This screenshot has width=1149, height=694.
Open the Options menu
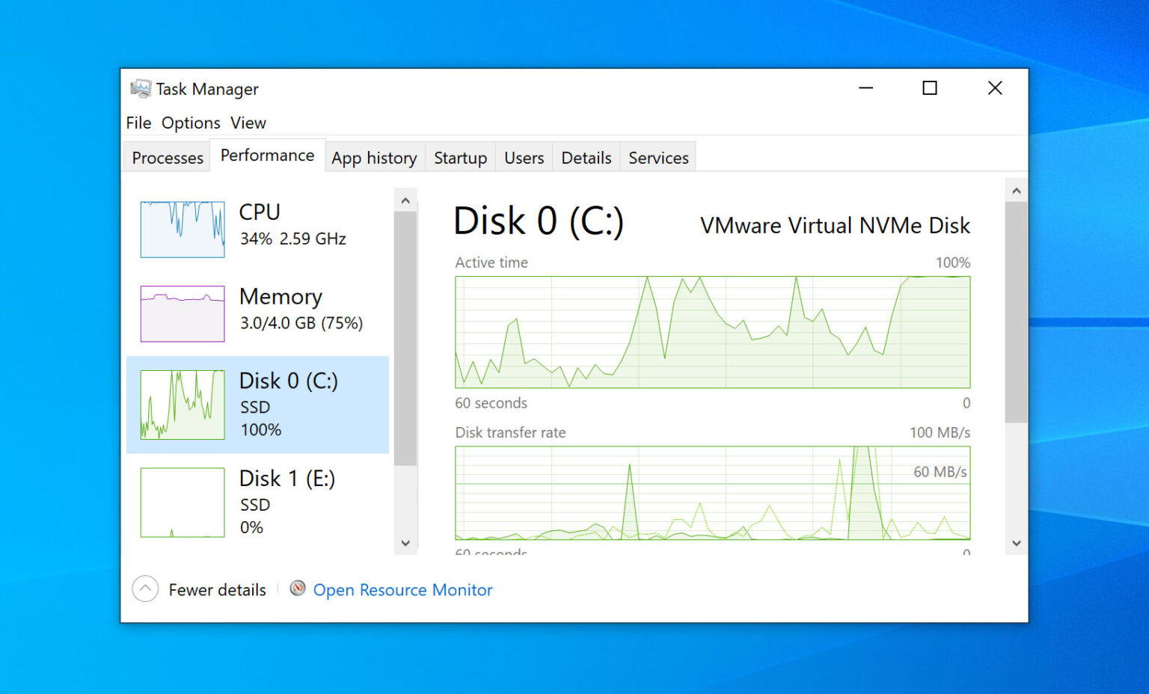point(191,123)
